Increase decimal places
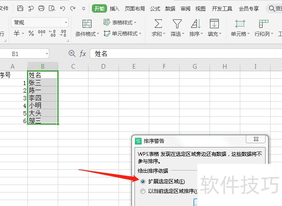Image resolution: width=282 pixels, height=206 pixels. coord(52,33)
